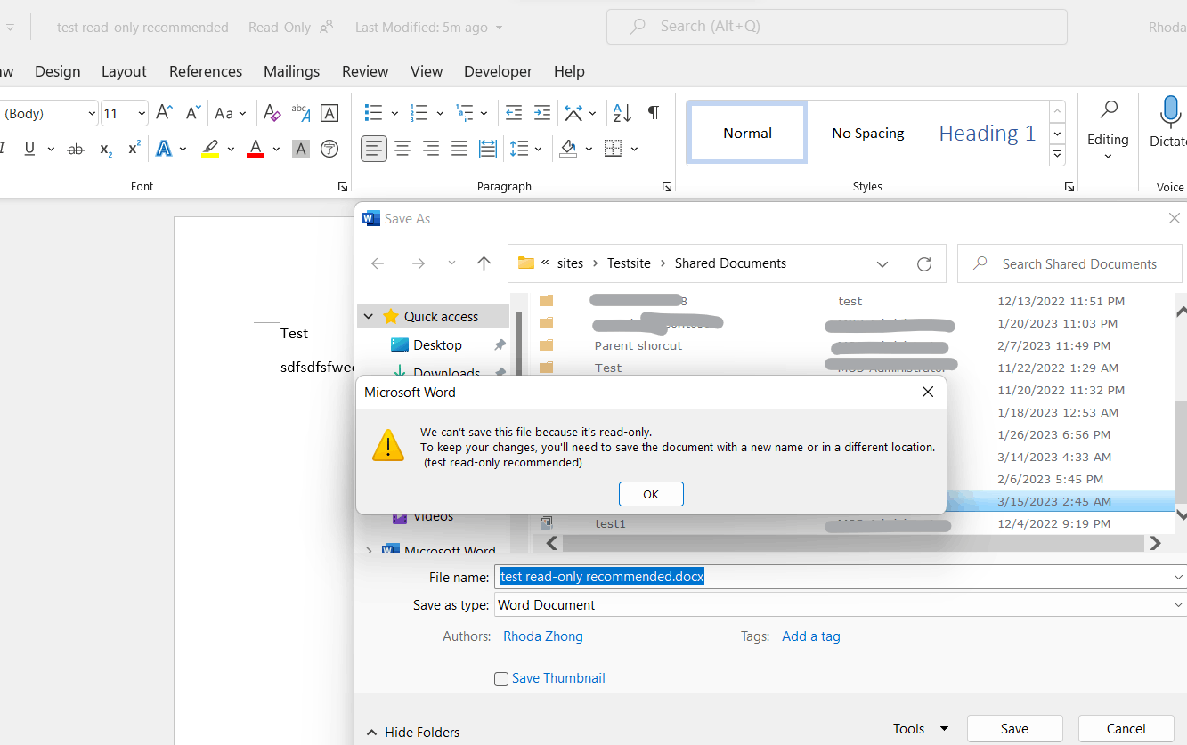Expand the address bar path dropdown

click(882, 263)
